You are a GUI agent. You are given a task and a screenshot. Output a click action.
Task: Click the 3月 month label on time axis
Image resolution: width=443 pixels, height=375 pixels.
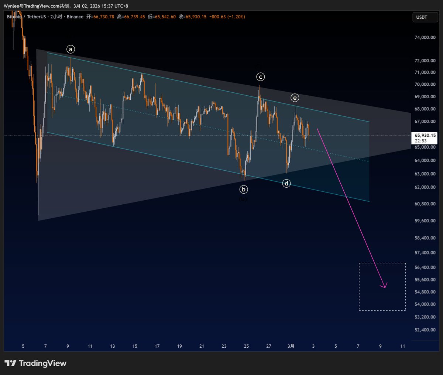click(x=291, y=346)
